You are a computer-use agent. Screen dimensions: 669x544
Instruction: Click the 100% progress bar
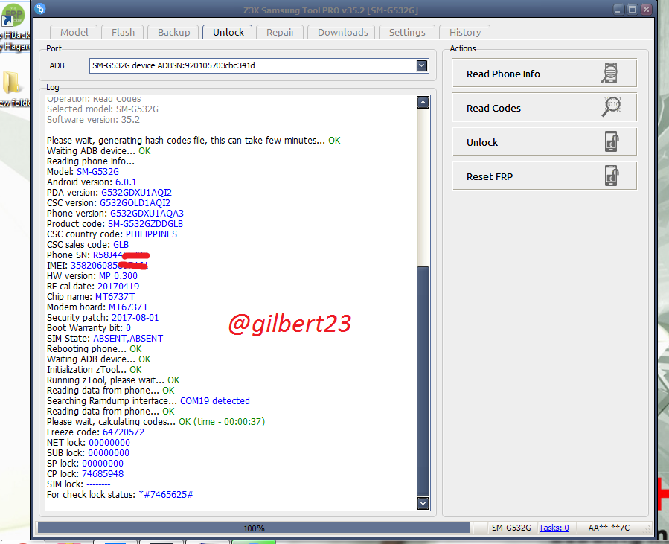point(255,528)
